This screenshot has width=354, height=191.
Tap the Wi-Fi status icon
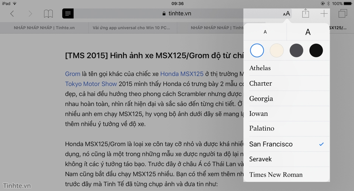pyautogui.click(x=15, y=3)
